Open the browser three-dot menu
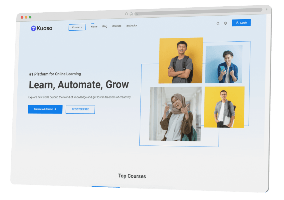The image size is (284, 200). click(x=267, y=9)
